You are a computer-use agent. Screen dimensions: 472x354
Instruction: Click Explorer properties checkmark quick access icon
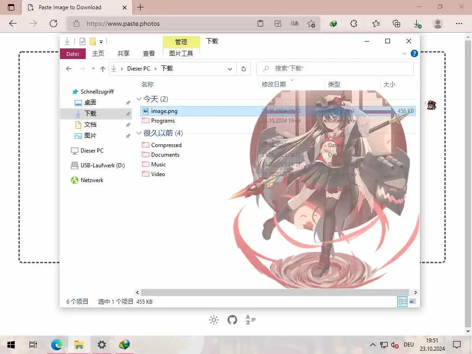[82, 41]
